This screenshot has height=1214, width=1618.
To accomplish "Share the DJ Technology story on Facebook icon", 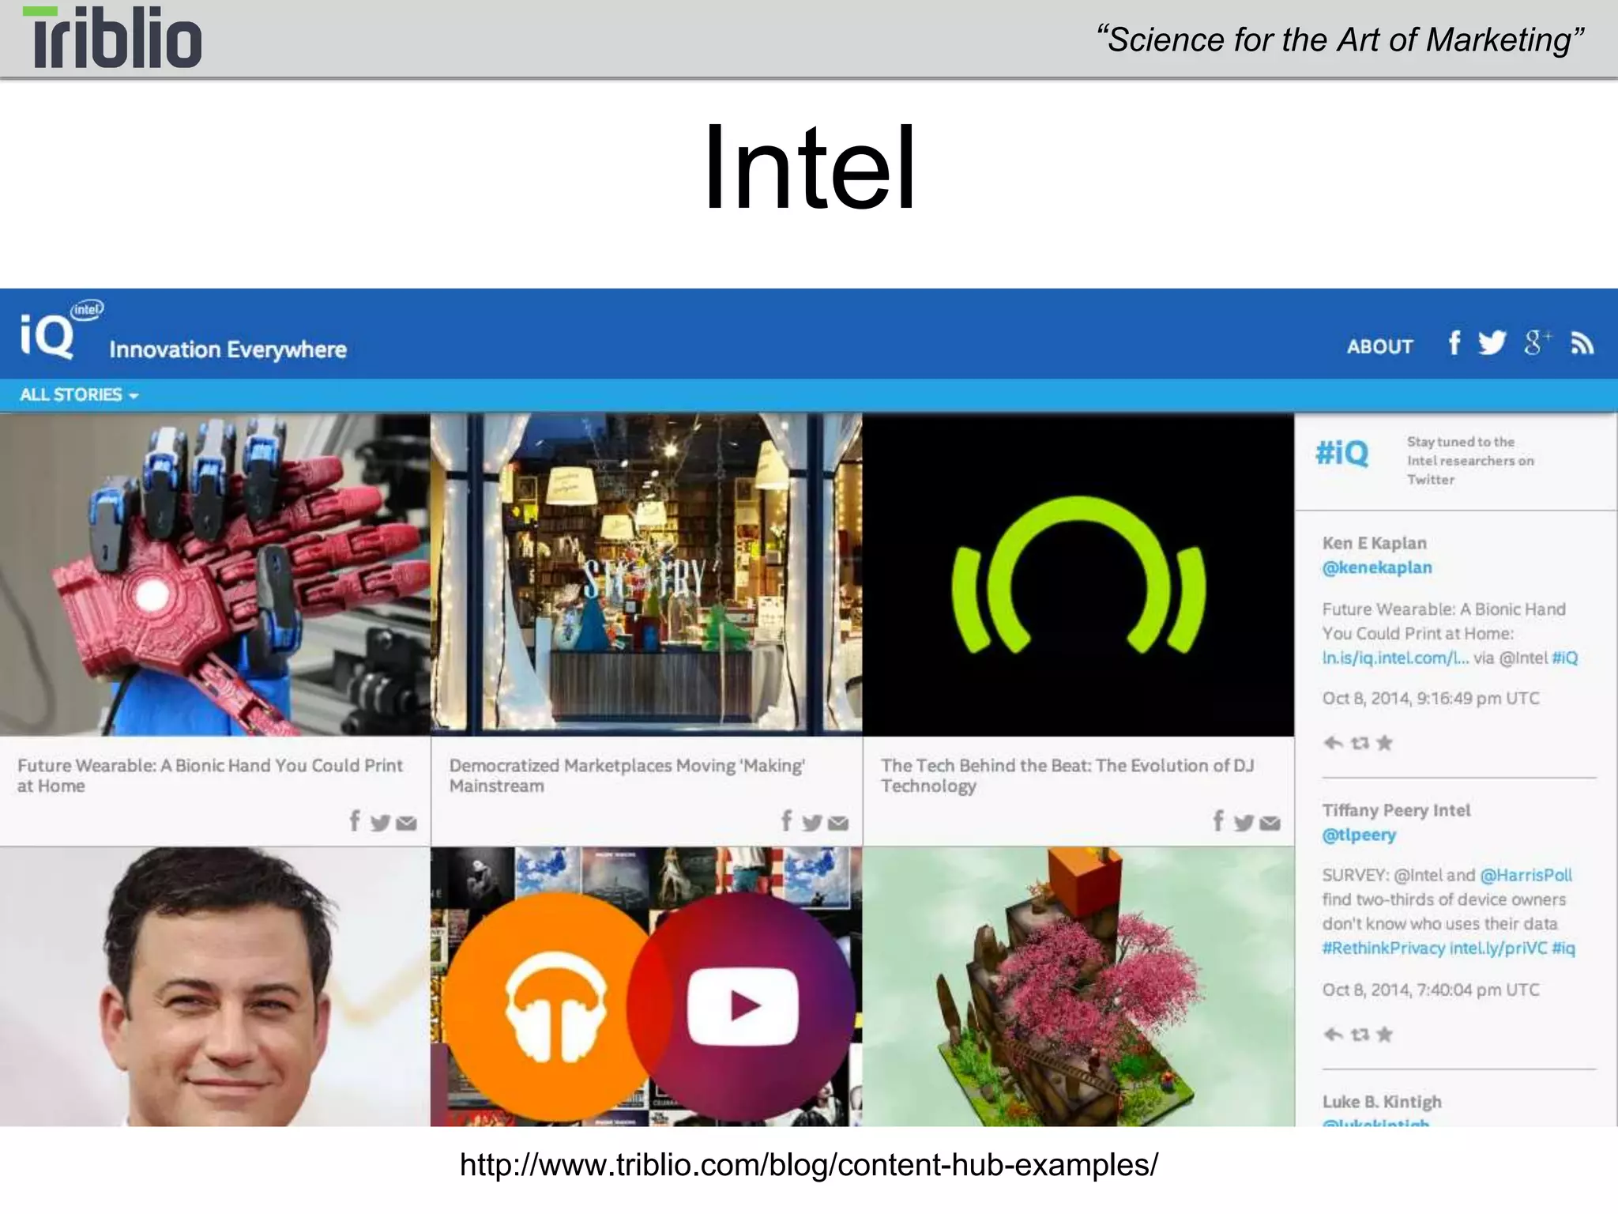I will (x=1218, y=822).
